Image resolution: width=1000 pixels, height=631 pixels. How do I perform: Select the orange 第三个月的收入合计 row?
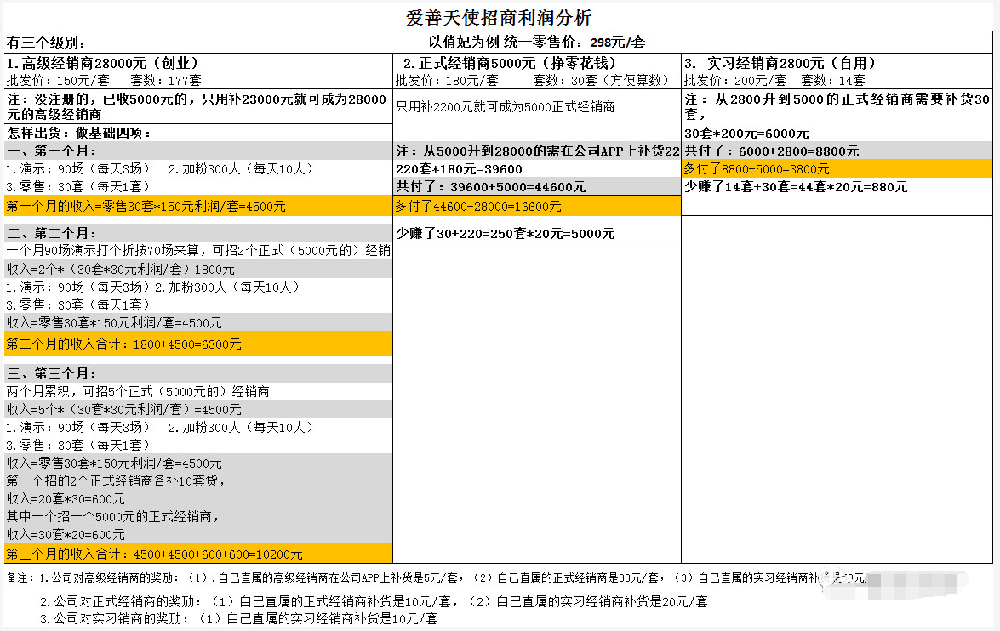click(x=155, y=554)
